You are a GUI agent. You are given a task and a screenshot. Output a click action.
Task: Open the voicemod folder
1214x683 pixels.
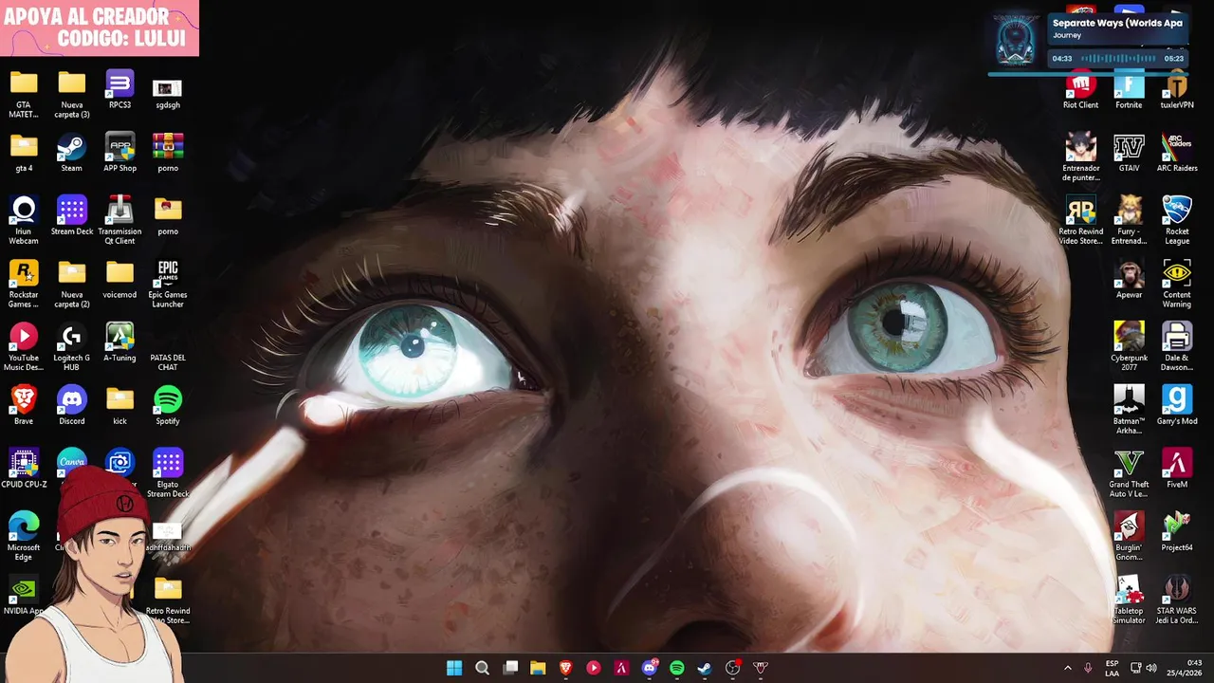pos(120,280)
